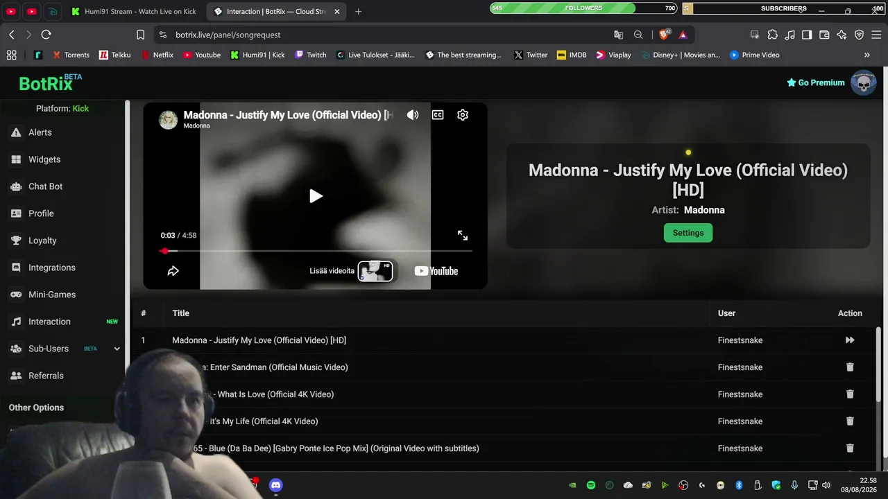Open the skull profile avatar menu

(x=864, y=82)
